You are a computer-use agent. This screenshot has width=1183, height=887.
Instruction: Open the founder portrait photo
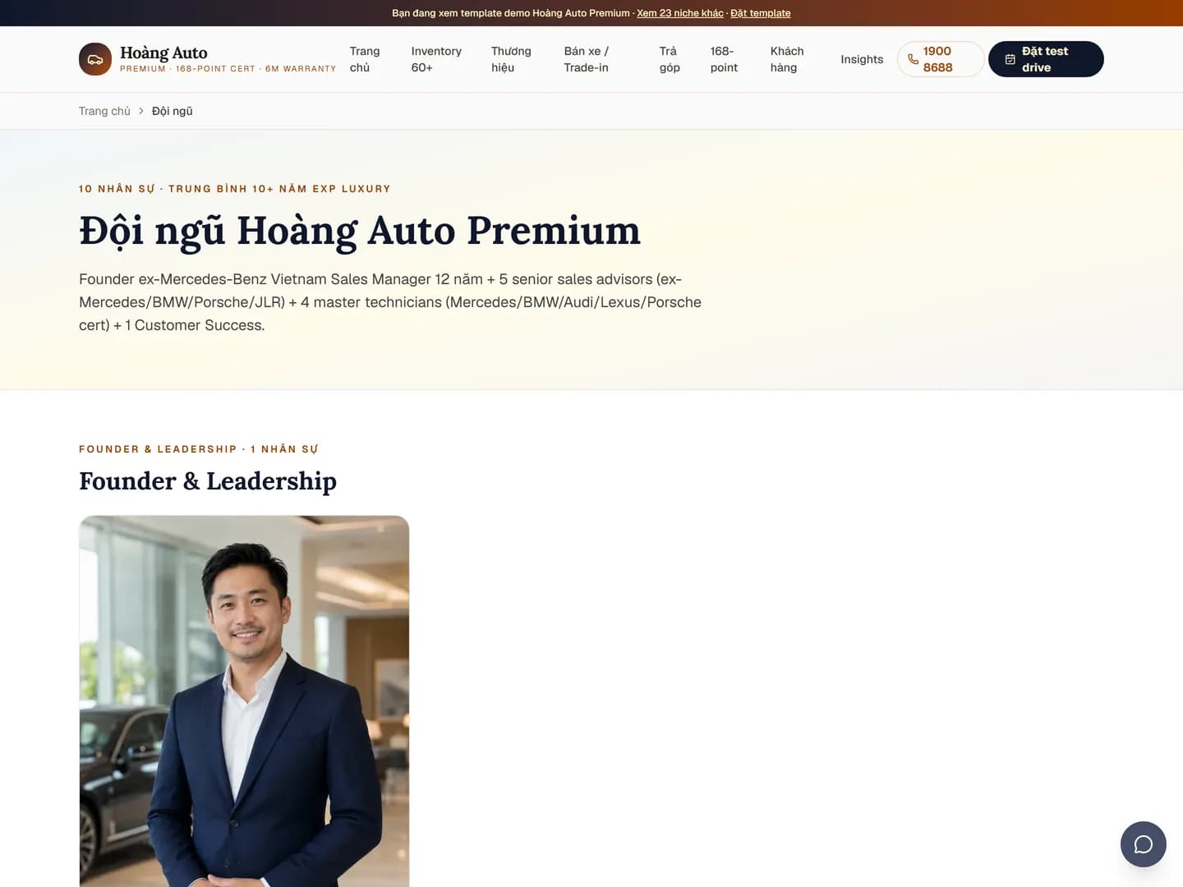pos(244,701)
